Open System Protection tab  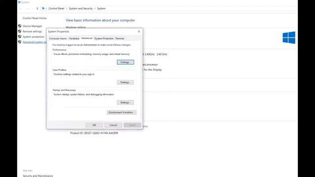point(104,38)
